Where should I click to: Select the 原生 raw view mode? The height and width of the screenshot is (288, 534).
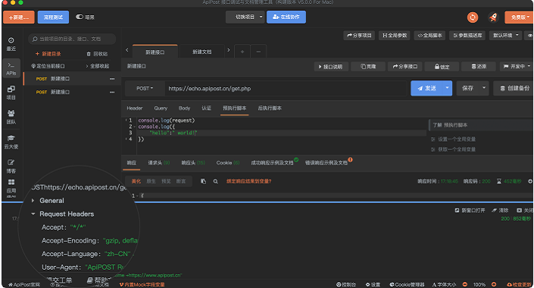coord(151,181)
